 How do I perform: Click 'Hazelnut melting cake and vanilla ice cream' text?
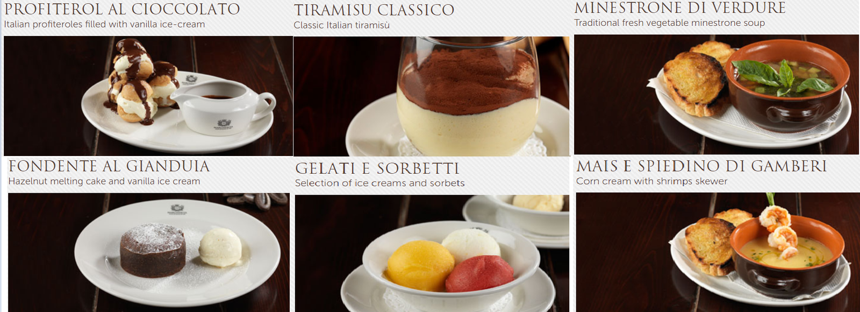(x=104, y=181)
